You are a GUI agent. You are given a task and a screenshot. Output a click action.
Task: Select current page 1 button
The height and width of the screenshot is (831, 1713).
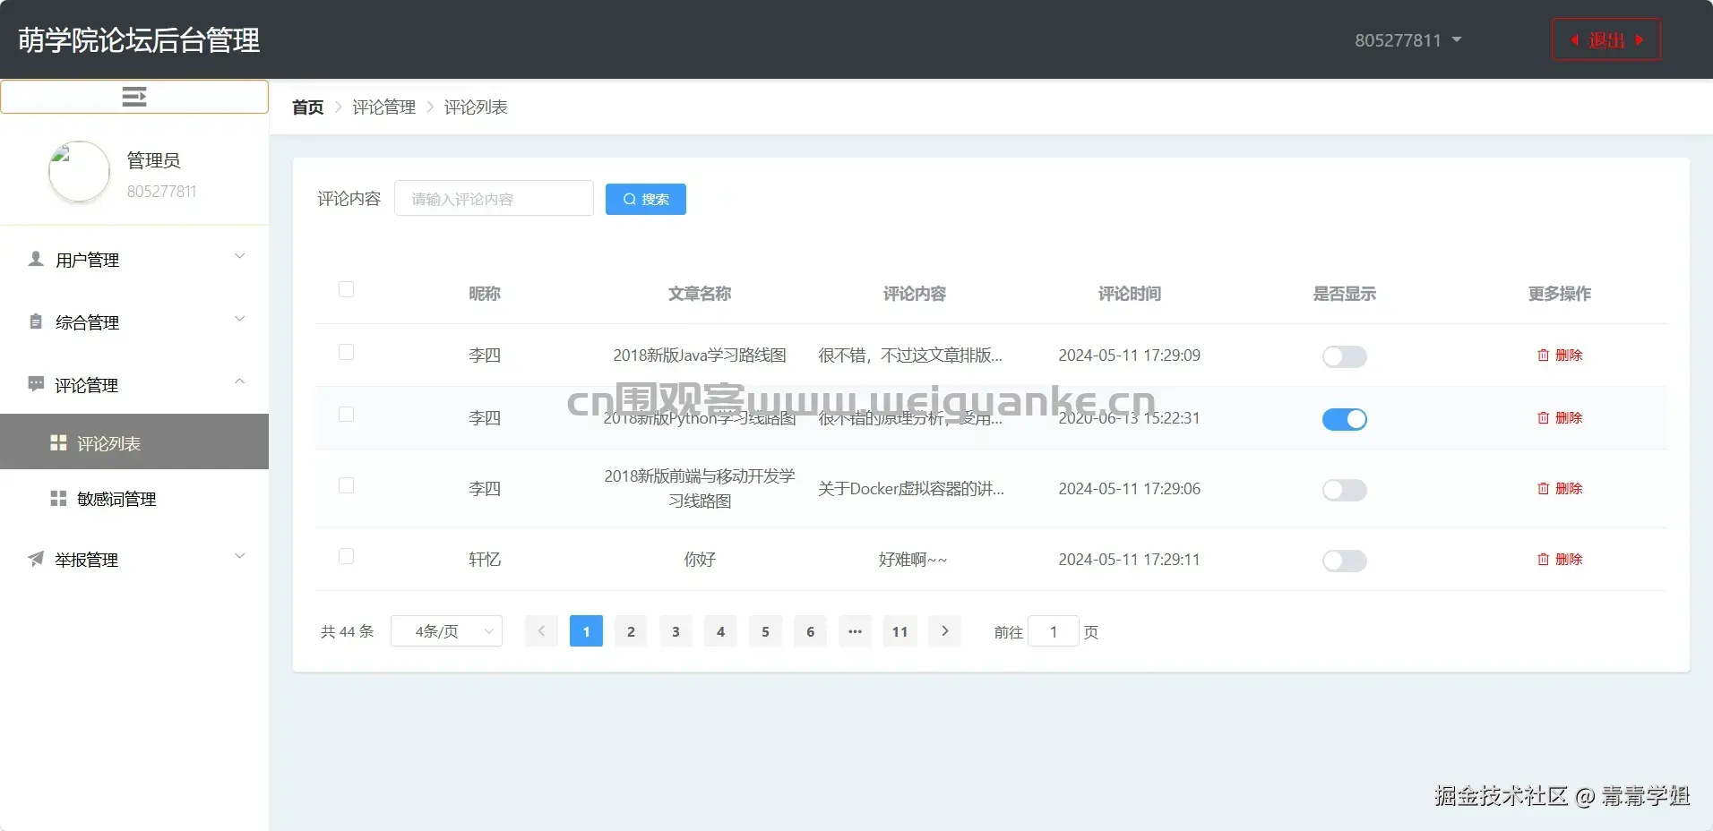586,631
